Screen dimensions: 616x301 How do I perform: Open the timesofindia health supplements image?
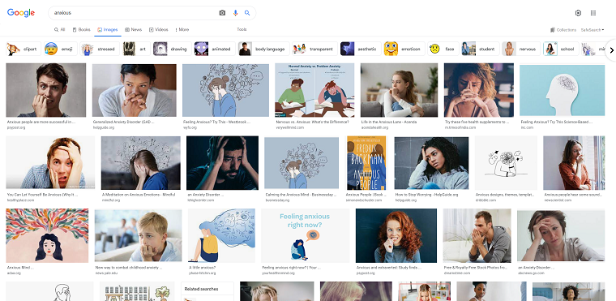[479, 90]
